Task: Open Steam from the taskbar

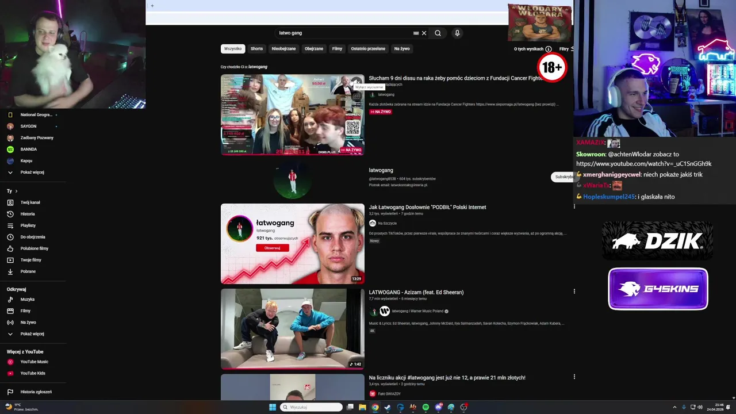Action: tap(388, 407)
